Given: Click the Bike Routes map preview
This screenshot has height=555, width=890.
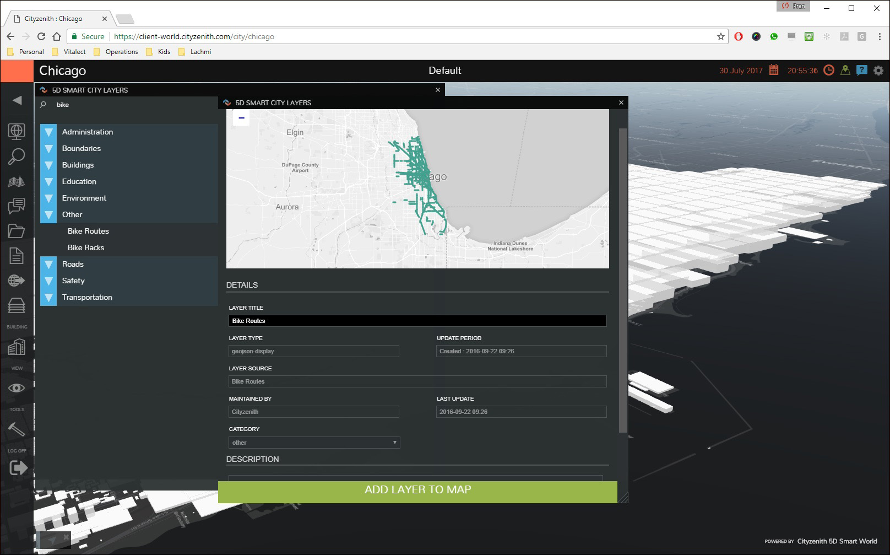Looking at the screenshot, I should [x=417, y=188].
